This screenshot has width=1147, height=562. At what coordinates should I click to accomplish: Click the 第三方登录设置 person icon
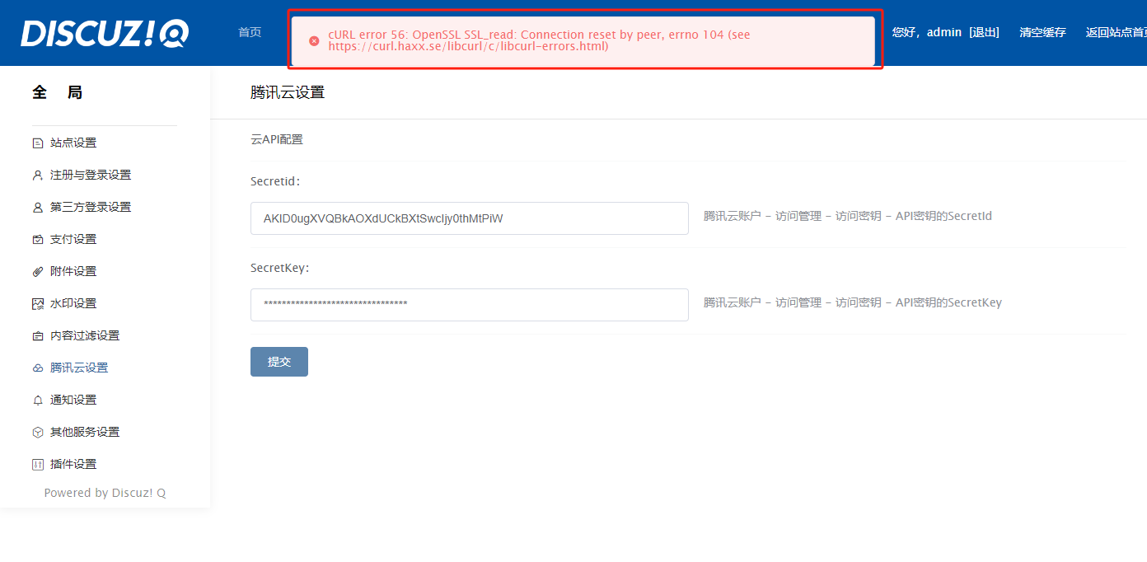(x=37, y=207)
